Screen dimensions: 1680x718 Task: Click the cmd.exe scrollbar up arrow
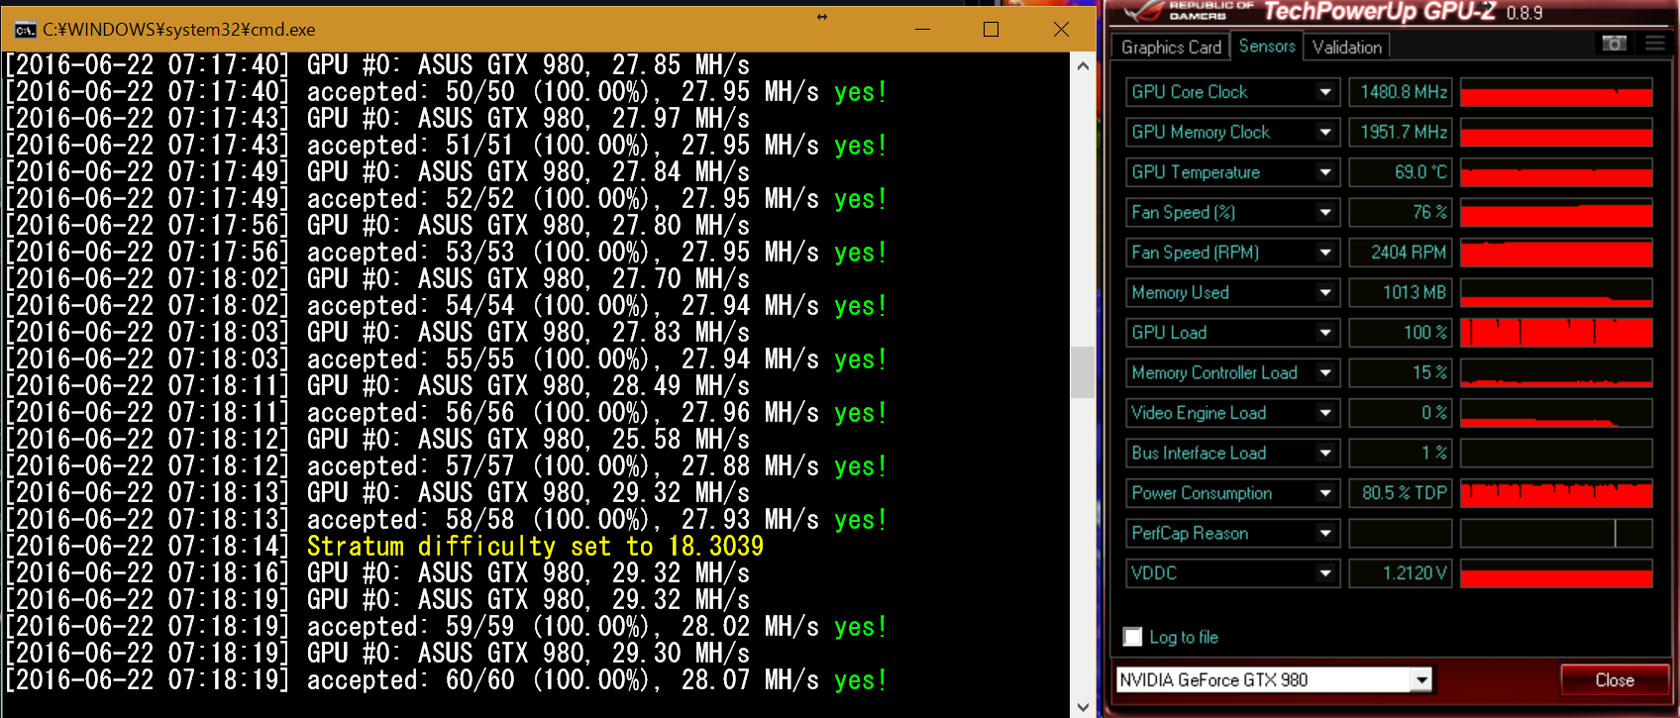point(1083,65)
